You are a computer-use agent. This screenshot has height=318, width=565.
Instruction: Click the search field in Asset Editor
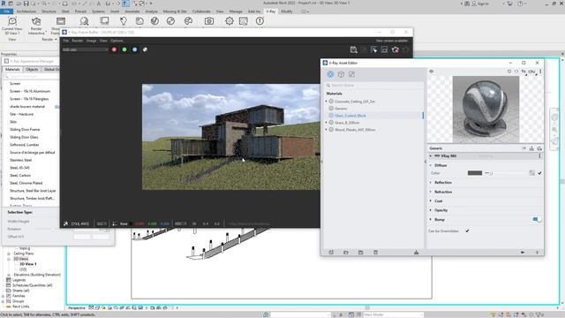[x=374, y=86]
